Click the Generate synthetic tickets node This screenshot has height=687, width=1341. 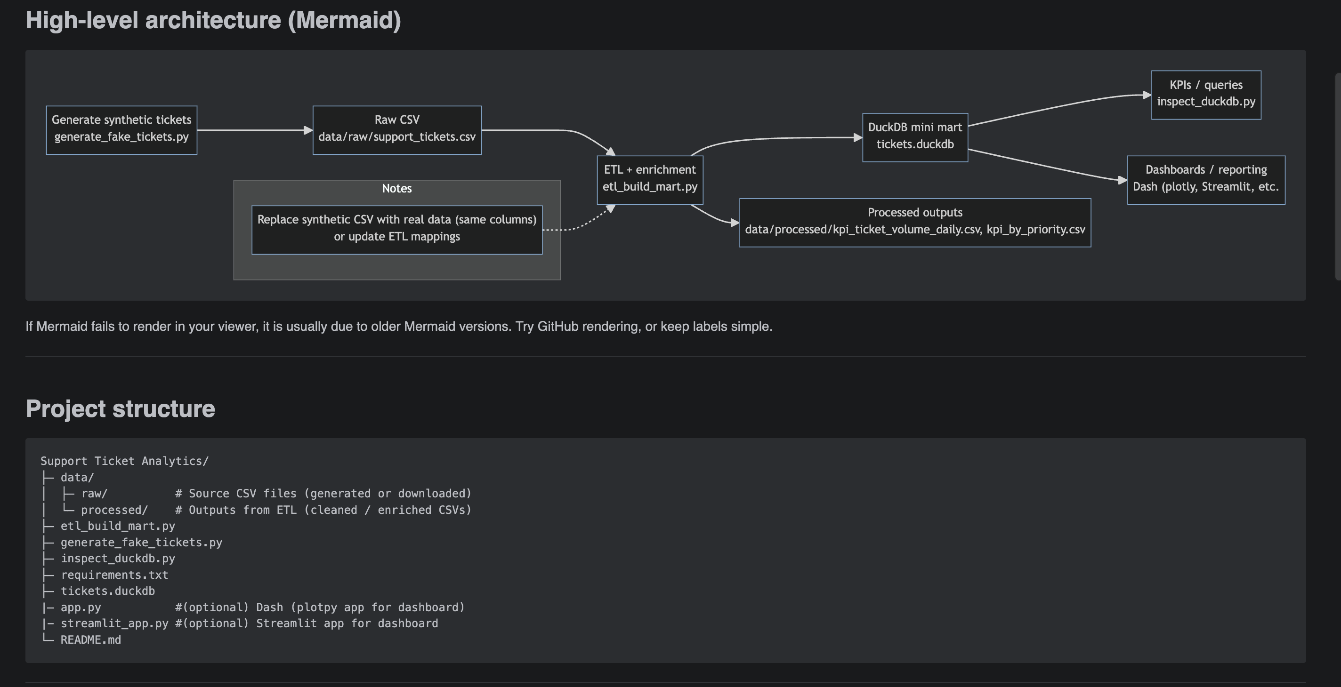click(121, 129)
